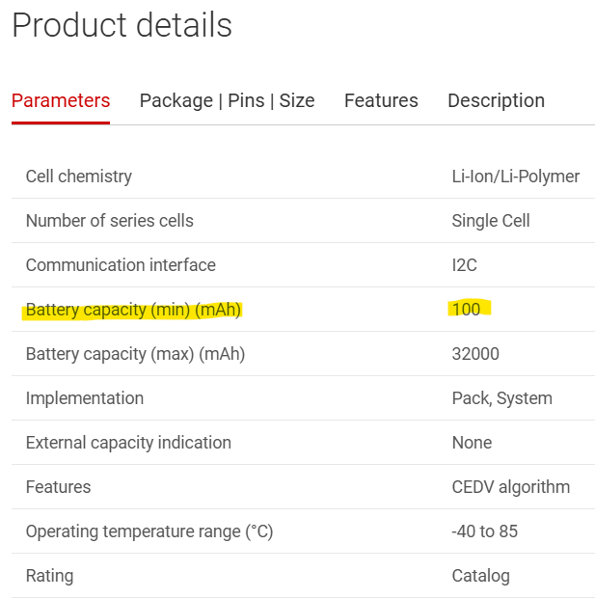Switch to the Features tab
Viewport: 595px width, 599px height.
click(x=381, y=101)
